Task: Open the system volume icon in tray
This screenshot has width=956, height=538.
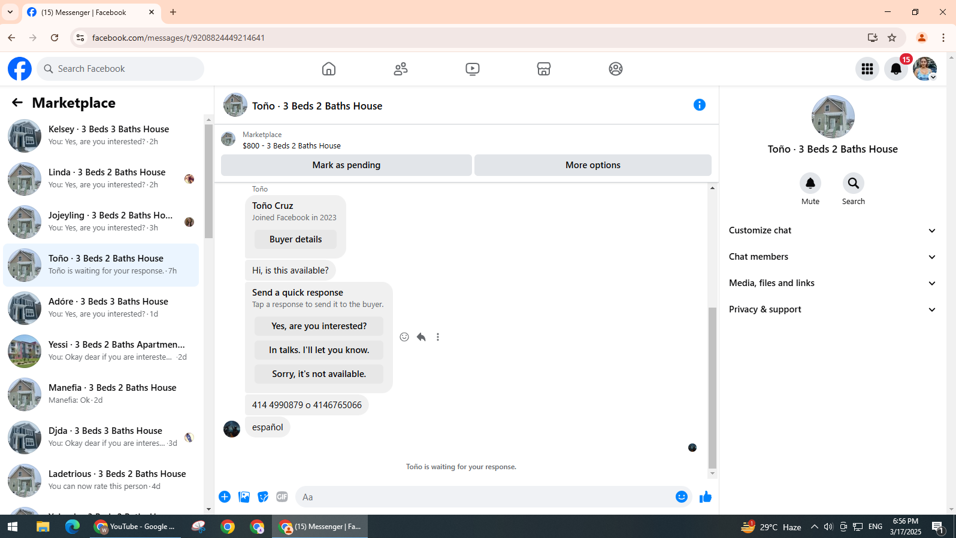Action: point(828,527)
